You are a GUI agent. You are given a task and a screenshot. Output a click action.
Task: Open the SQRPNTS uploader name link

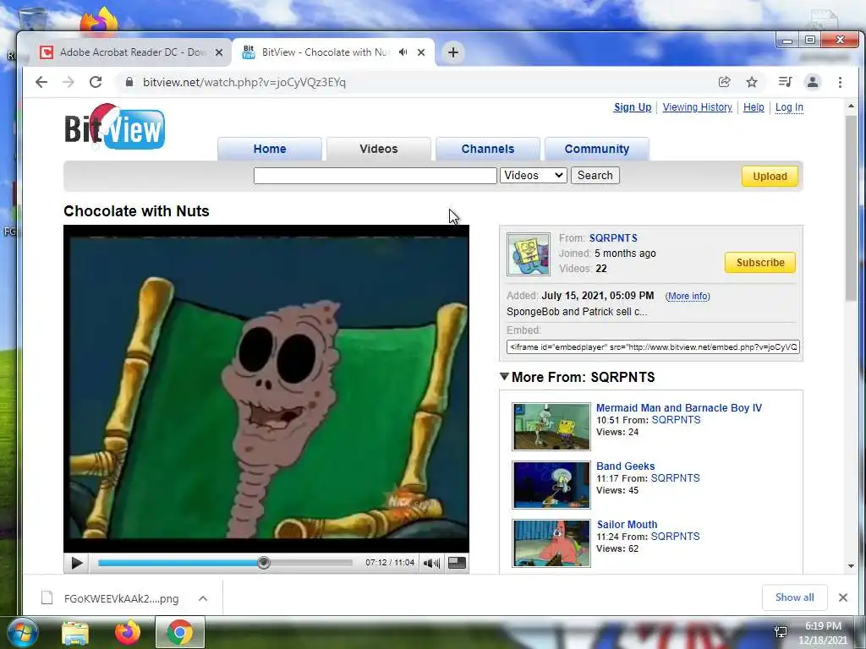pos(613,237)
